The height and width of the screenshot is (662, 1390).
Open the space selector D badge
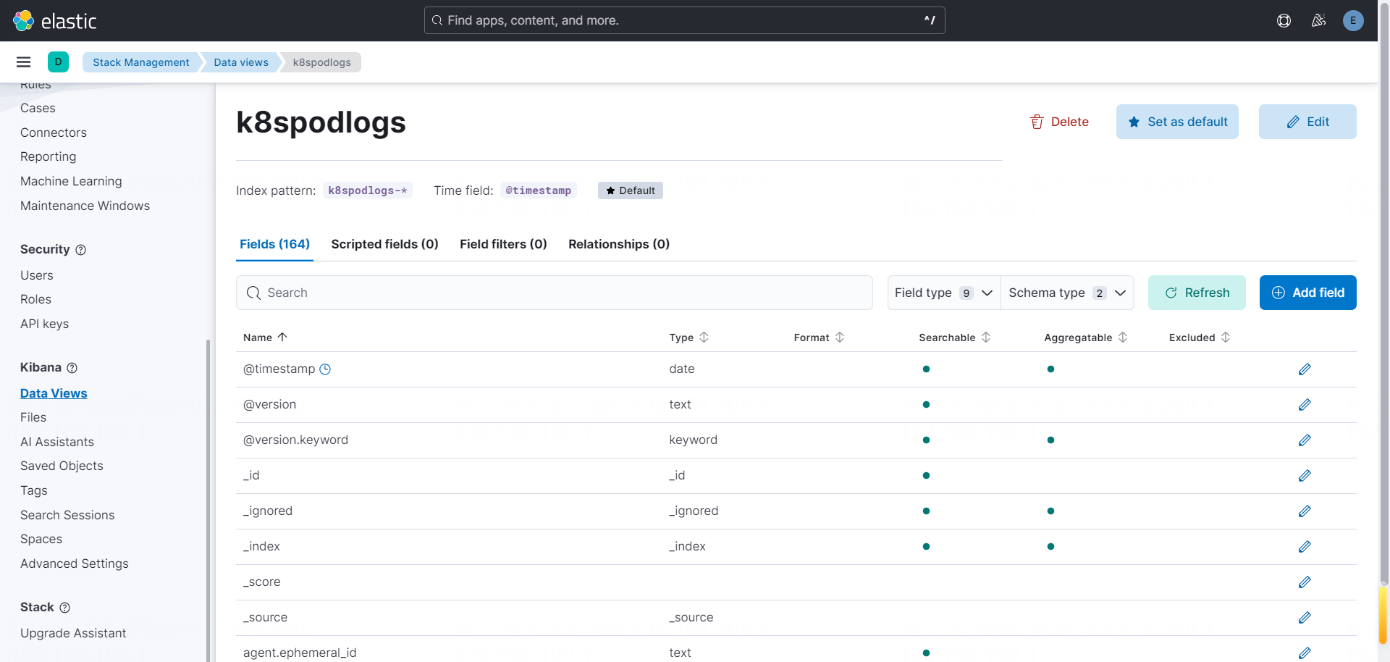tap(58, 62)
